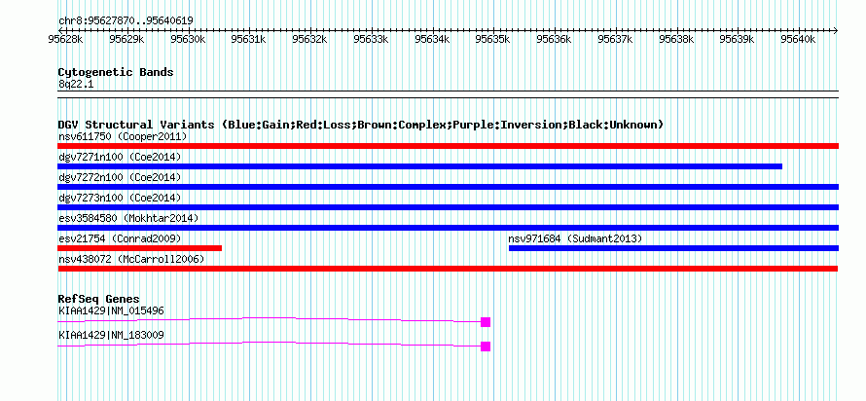Click the 95635k ruler tick
The image size is (866, 401).
[492, 39]
